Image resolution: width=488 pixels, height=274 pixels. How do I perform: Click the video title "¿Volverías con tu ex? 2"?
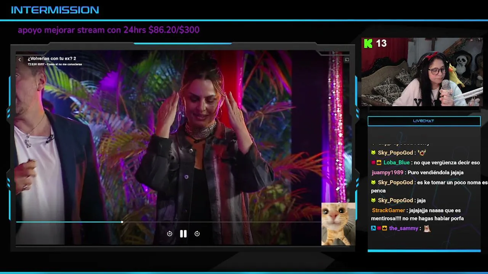click(52, 59)
